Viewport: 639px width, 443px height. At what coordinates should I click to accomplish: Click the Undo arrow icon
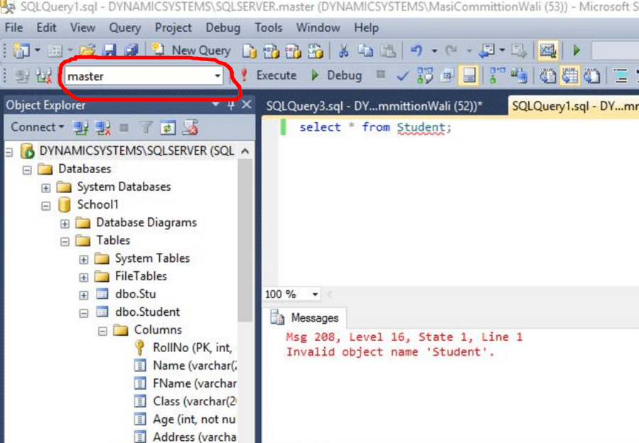(417, 50)
